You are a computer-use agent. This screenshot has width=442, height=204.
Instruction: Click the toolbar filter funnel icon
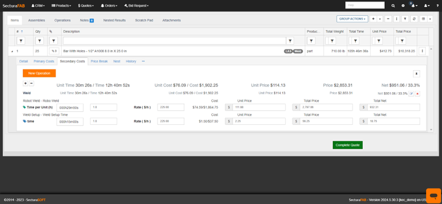pyautogui.click(x=405, y=19)
